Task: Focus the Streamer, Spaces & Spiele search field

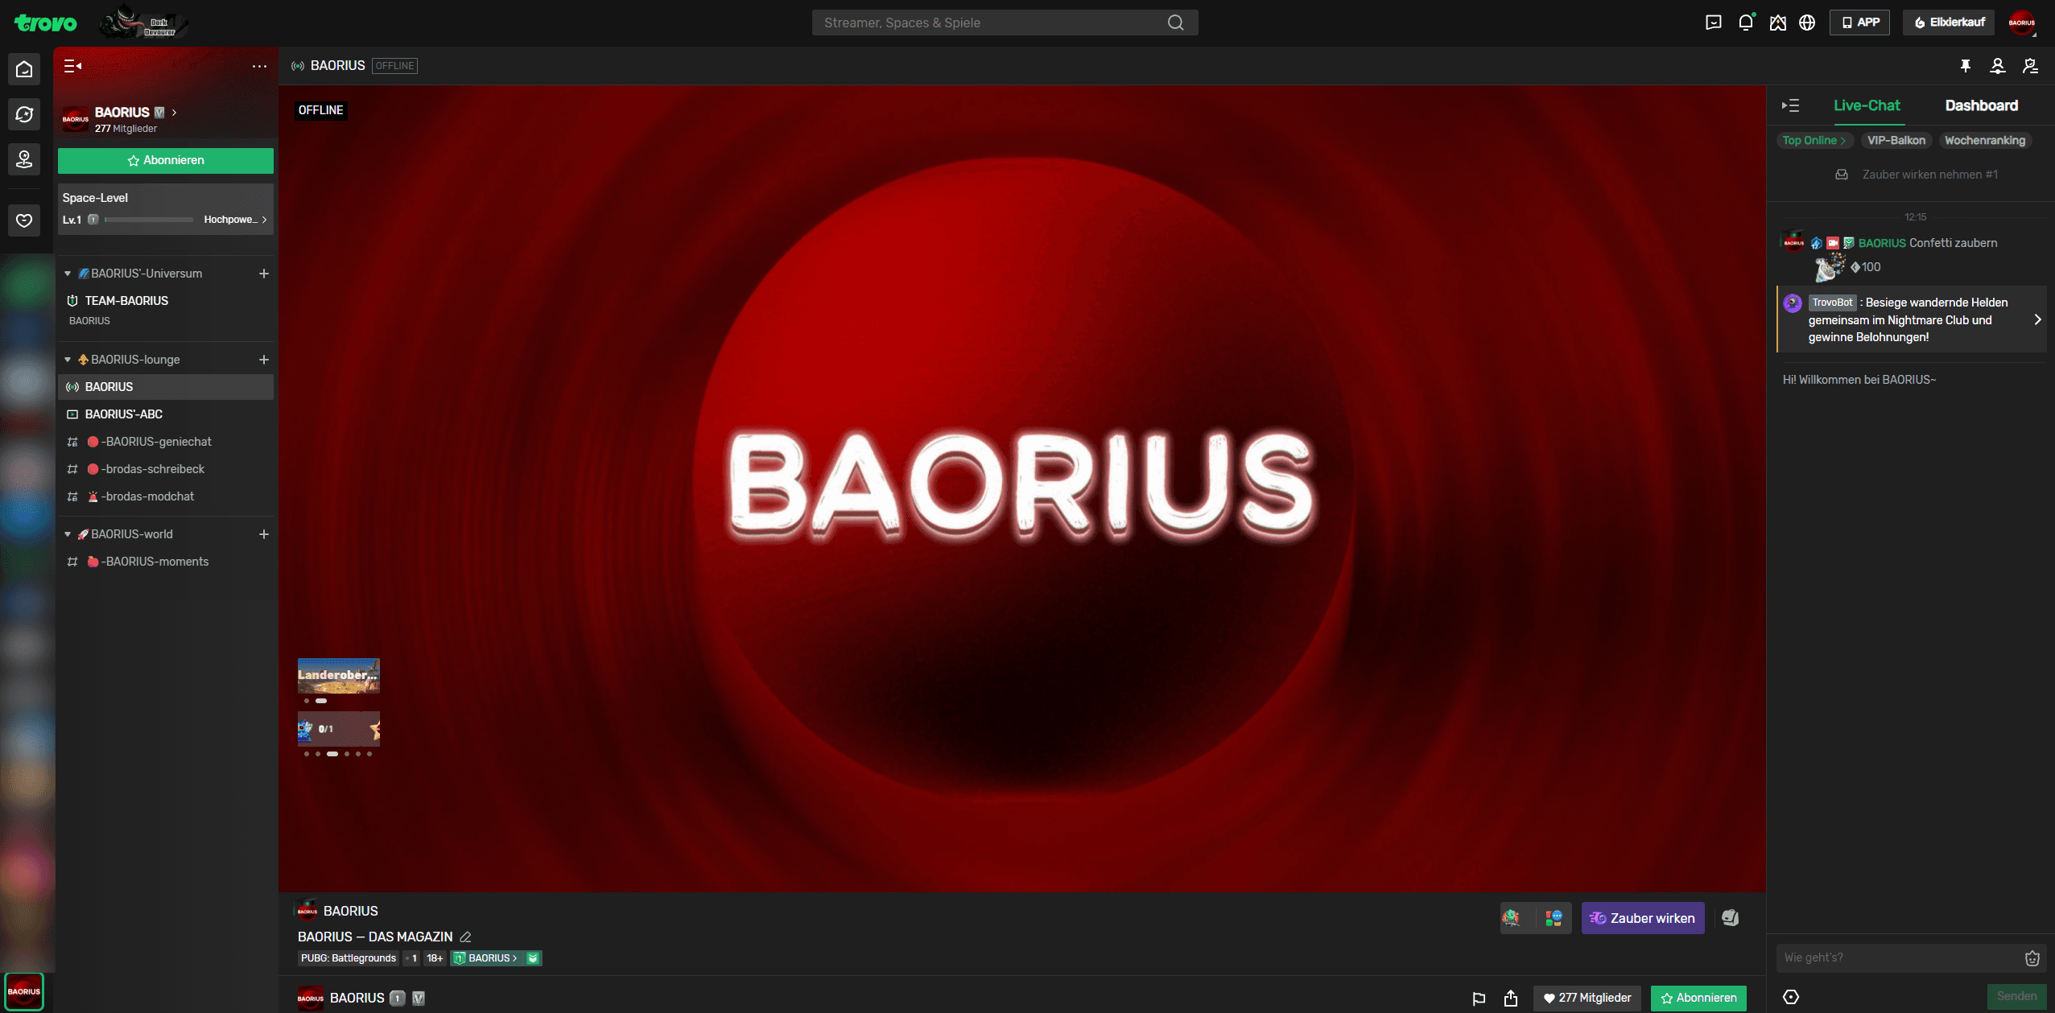Action: [x=1005, y=23]
